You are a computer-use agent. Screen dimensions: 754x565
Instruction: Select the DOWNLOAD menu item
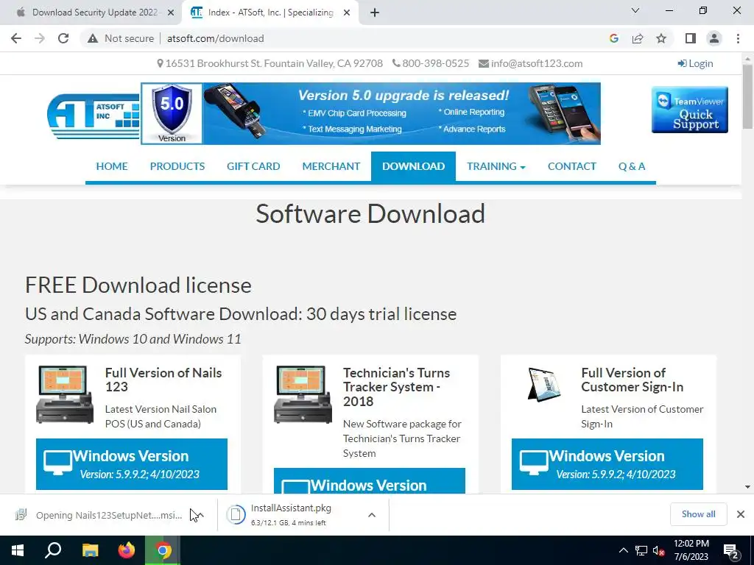tap(414, 166)
